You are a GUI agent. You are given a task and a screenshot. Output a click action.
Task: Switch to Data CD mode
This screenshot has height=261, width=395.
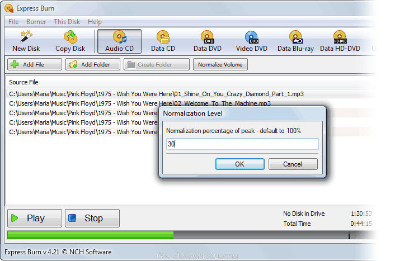point(163,41)
